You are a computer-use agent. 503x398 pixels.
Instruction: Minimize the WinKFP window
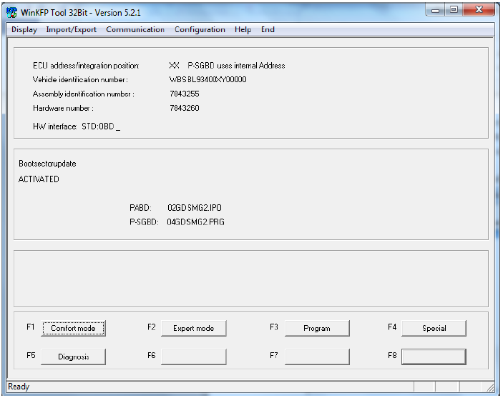(x=436, y=10)
